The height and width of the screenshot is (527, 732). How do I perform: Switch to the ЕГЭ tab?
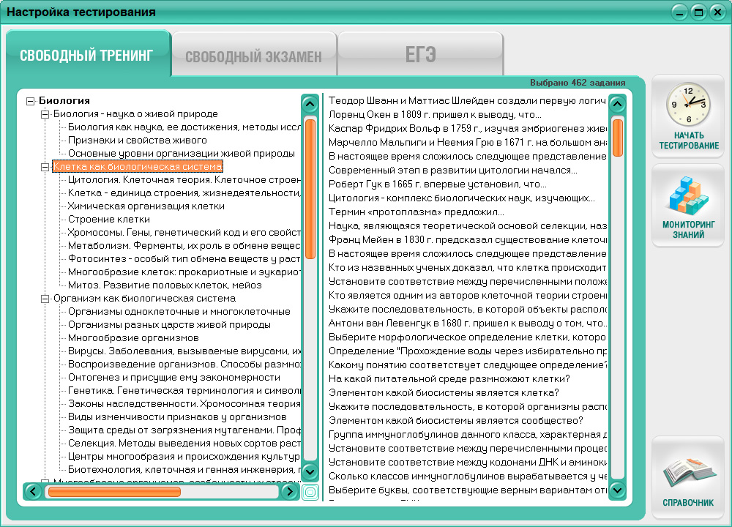420,55
